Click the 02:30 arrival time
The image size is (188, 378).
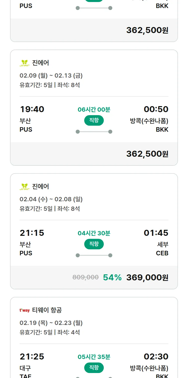[156, 357]
